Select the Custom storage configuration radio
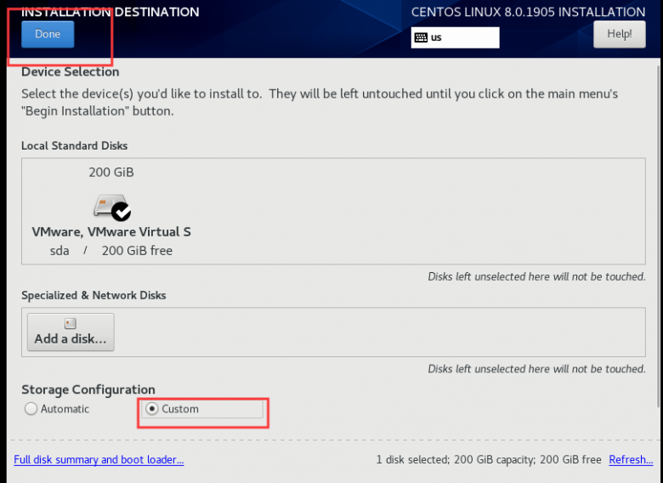The height and width of the screenshot is (483, 663). [x=152, y=408]
